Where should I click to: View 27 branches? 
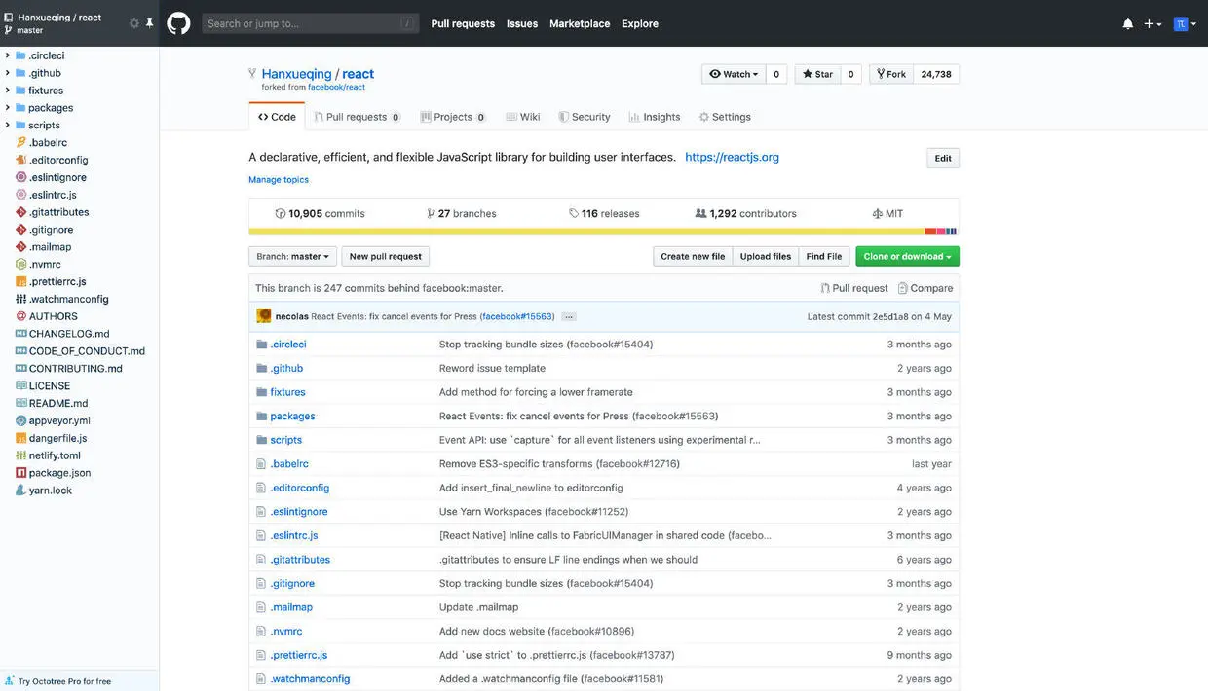point(461,213)
